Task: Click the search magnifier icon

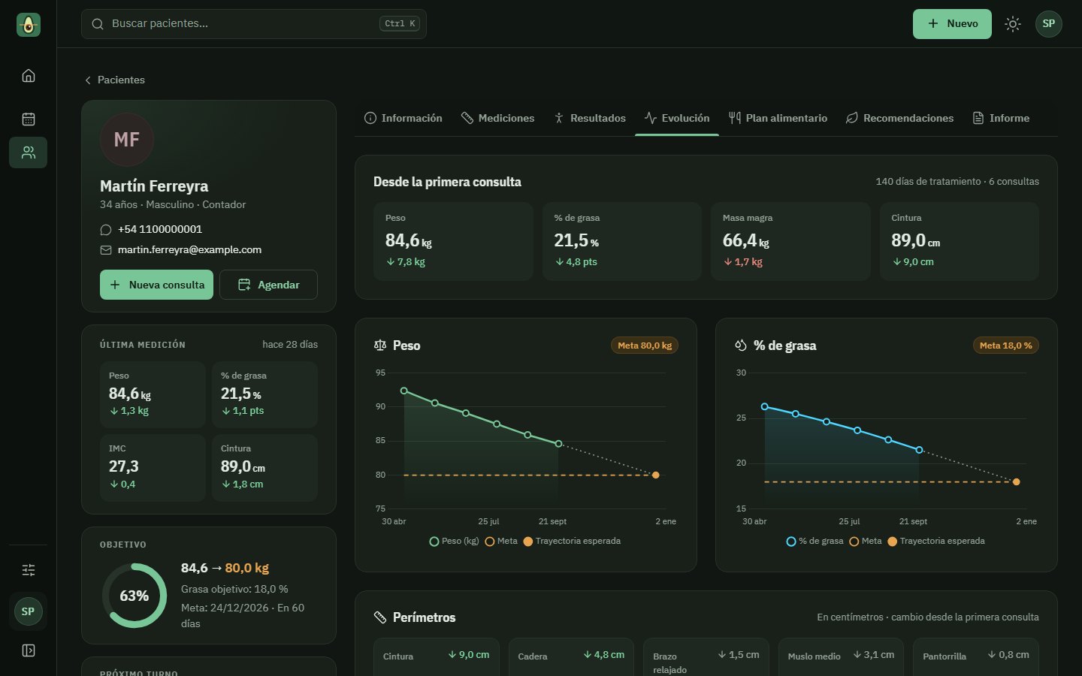Action: pos(98,24)
